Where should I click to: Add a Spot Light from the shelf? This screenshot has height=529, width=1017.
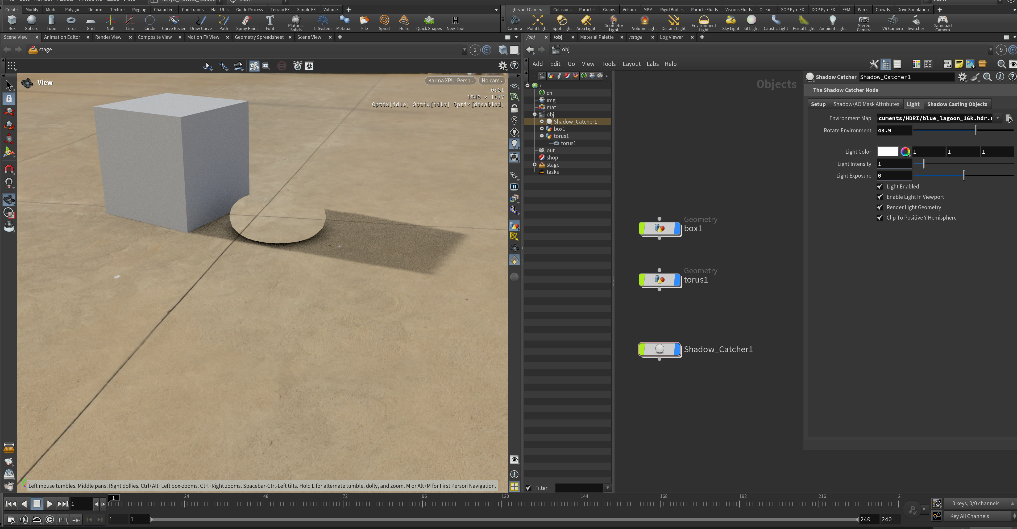[x=562, y=23]
